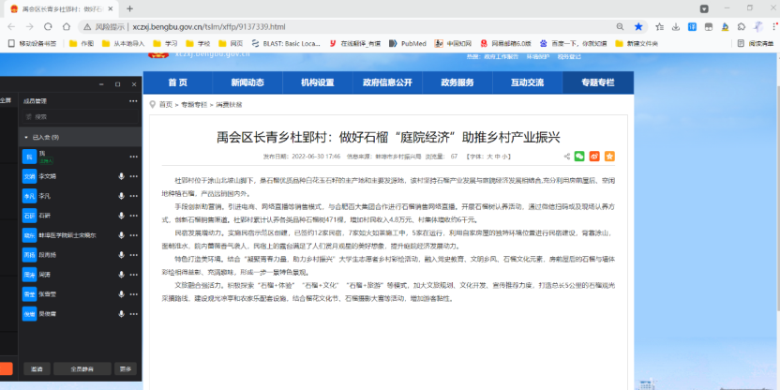Open 机构设置 navigation item
The width and height of the screenshot is (780, 390).
[x=318, y=82]
